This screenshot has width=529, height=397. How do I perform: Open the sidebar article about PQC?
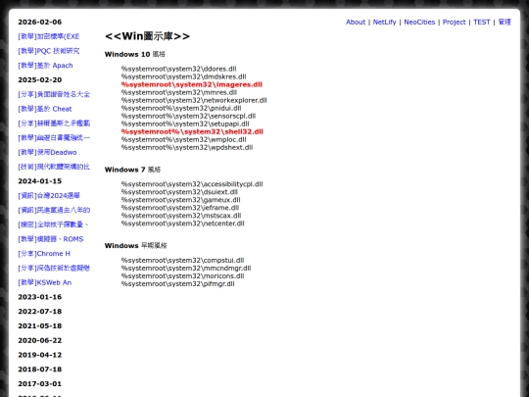pyautogui.click(x=49, y=51)
